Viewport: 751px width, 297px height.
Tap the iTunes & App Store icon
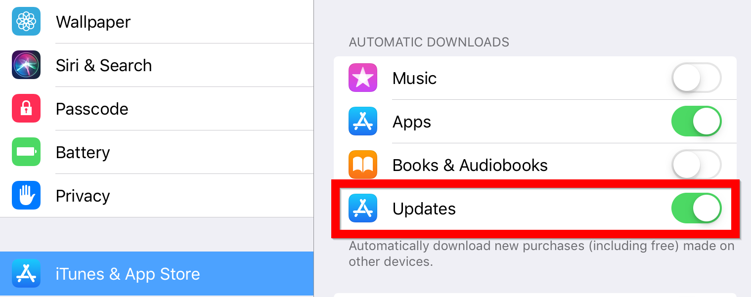26,273
